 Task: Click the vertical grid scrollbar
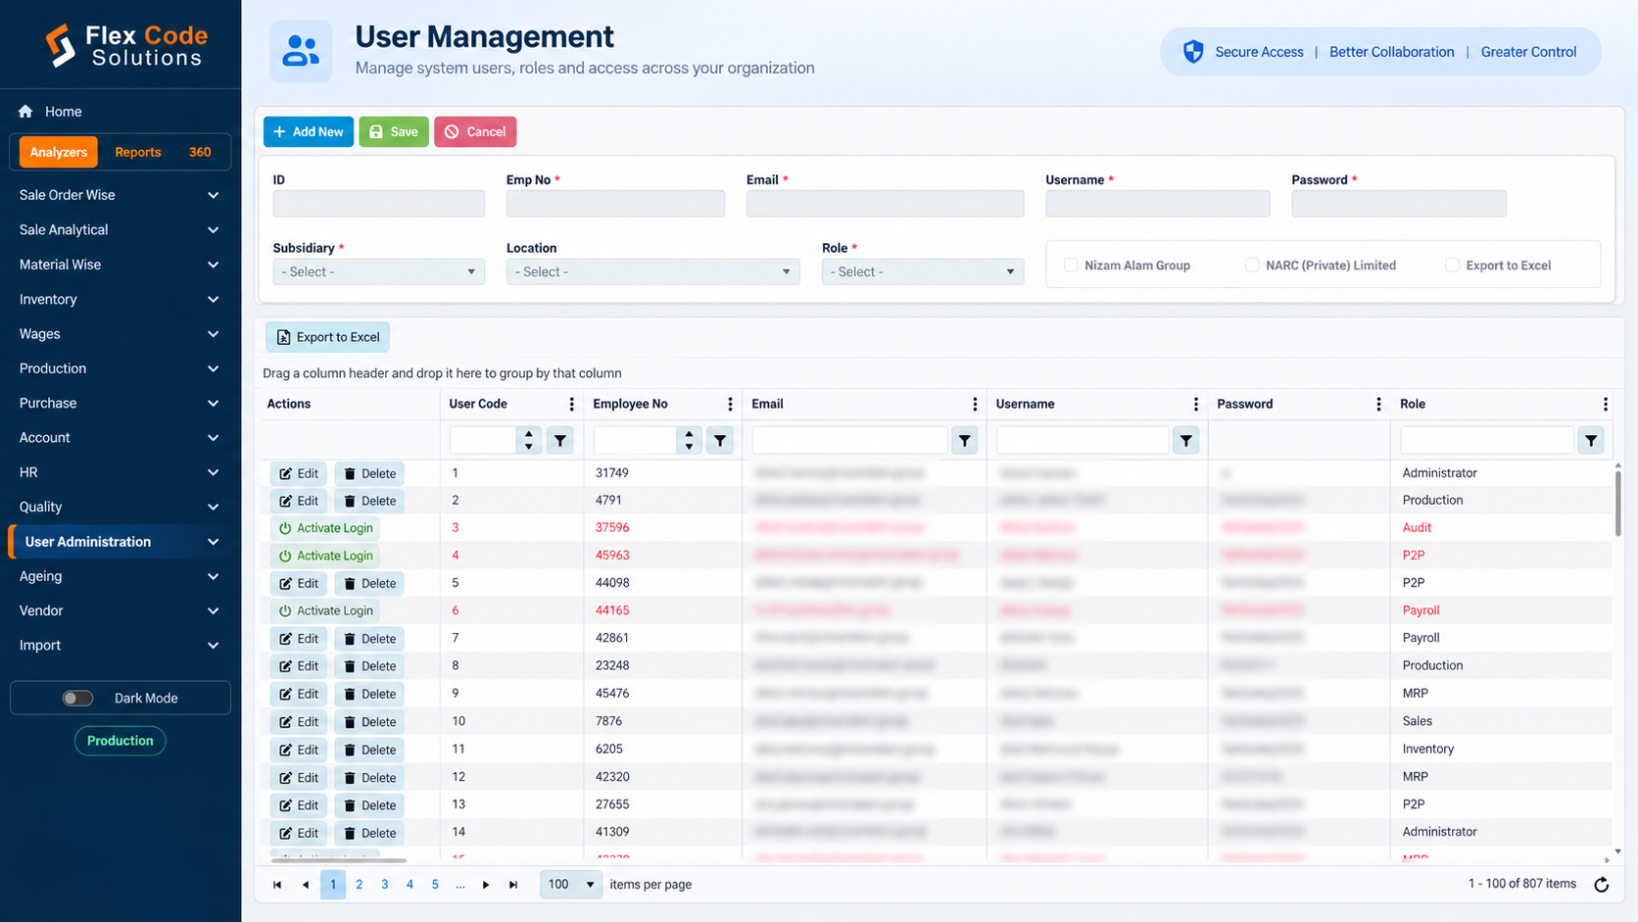[x=1617, y=502]
